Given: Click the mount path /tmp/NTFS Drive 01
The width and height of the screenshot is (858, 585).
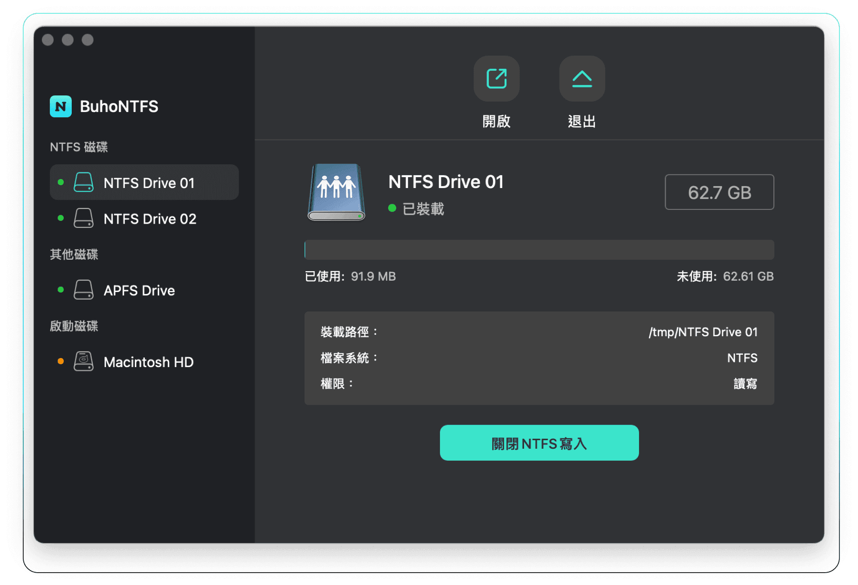Looking at the screenshot, I should (703, 332).
